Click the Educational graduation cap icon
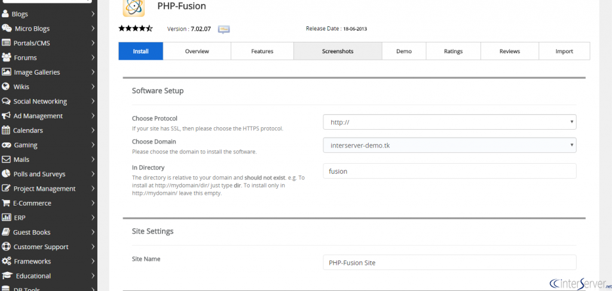This screenshot has width=612, height=291. tap(7, 276)
